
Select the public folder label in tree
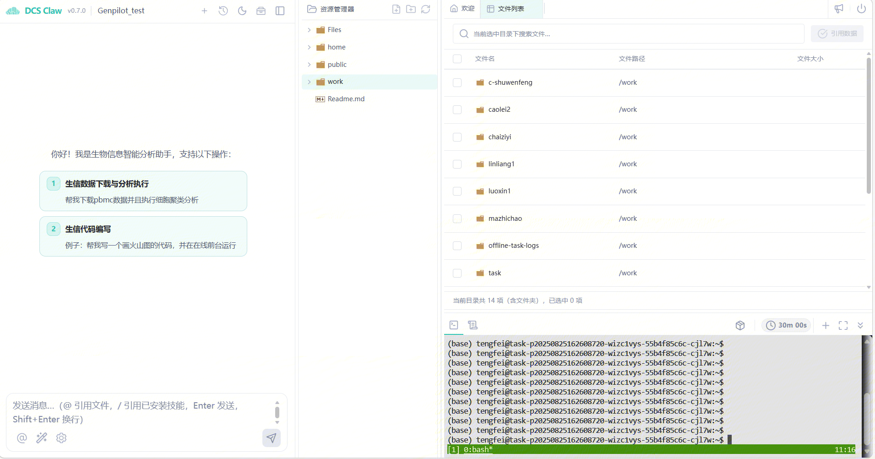pos(337,65)
